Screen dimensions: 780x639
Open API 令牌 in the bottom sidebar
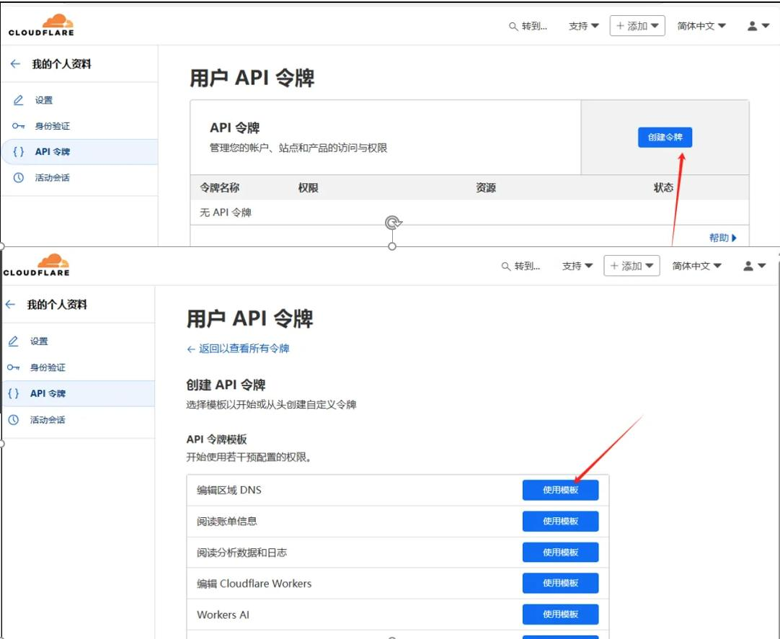(x=79, y=393)
